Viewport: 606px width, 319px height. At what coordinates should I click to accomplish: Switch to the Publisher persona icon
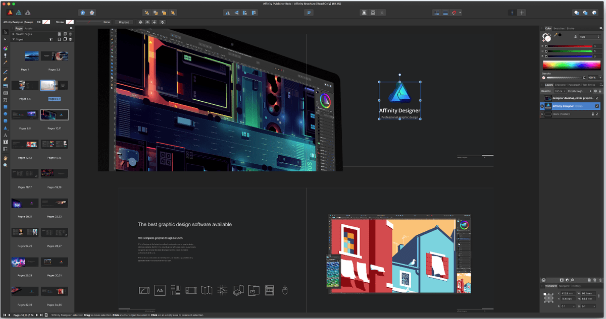point(10,12)
